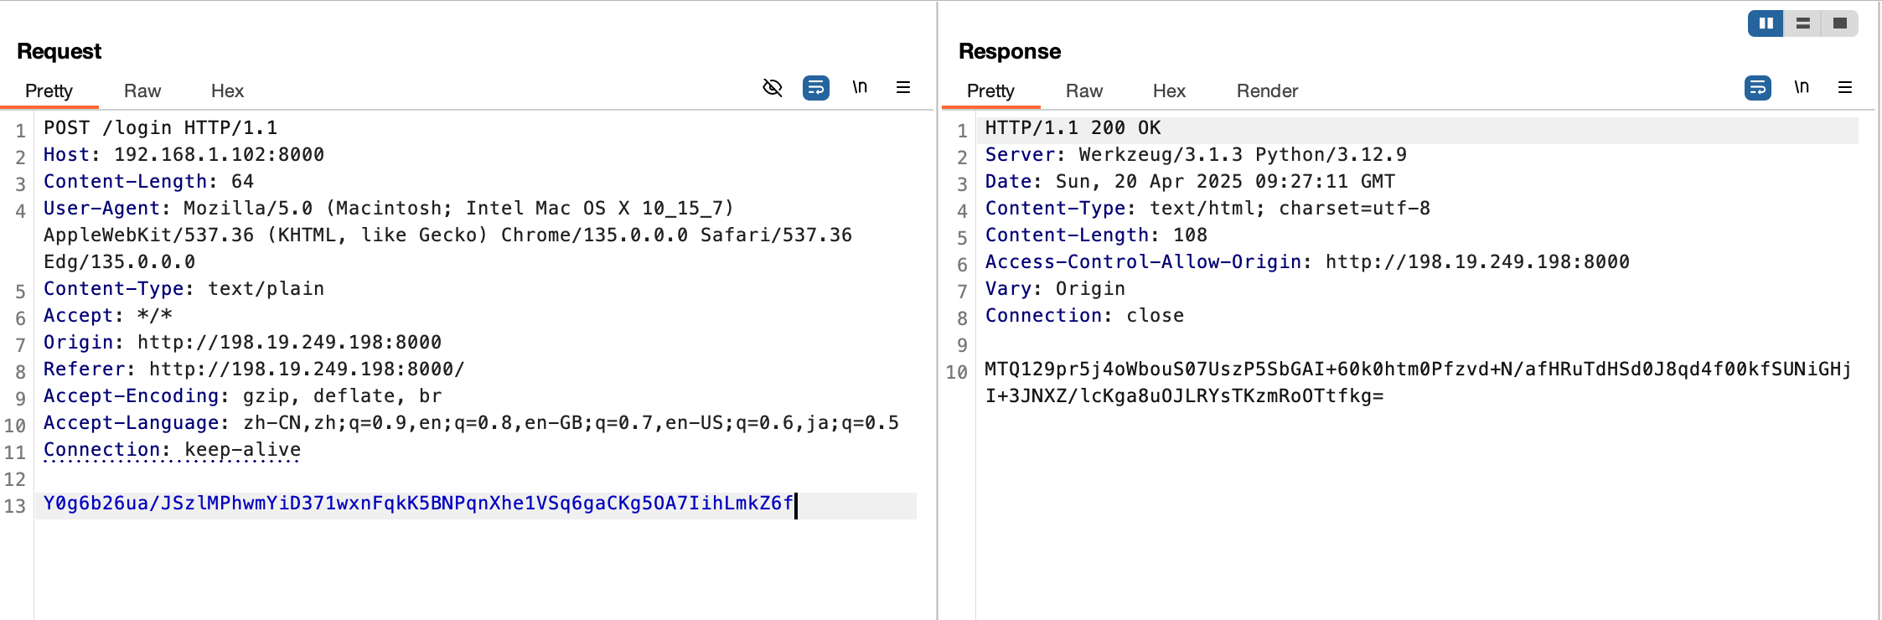Viewport: 1882px width, 620px height.
Task: Click the response Date header line
Action: [x=1190, y=182]
